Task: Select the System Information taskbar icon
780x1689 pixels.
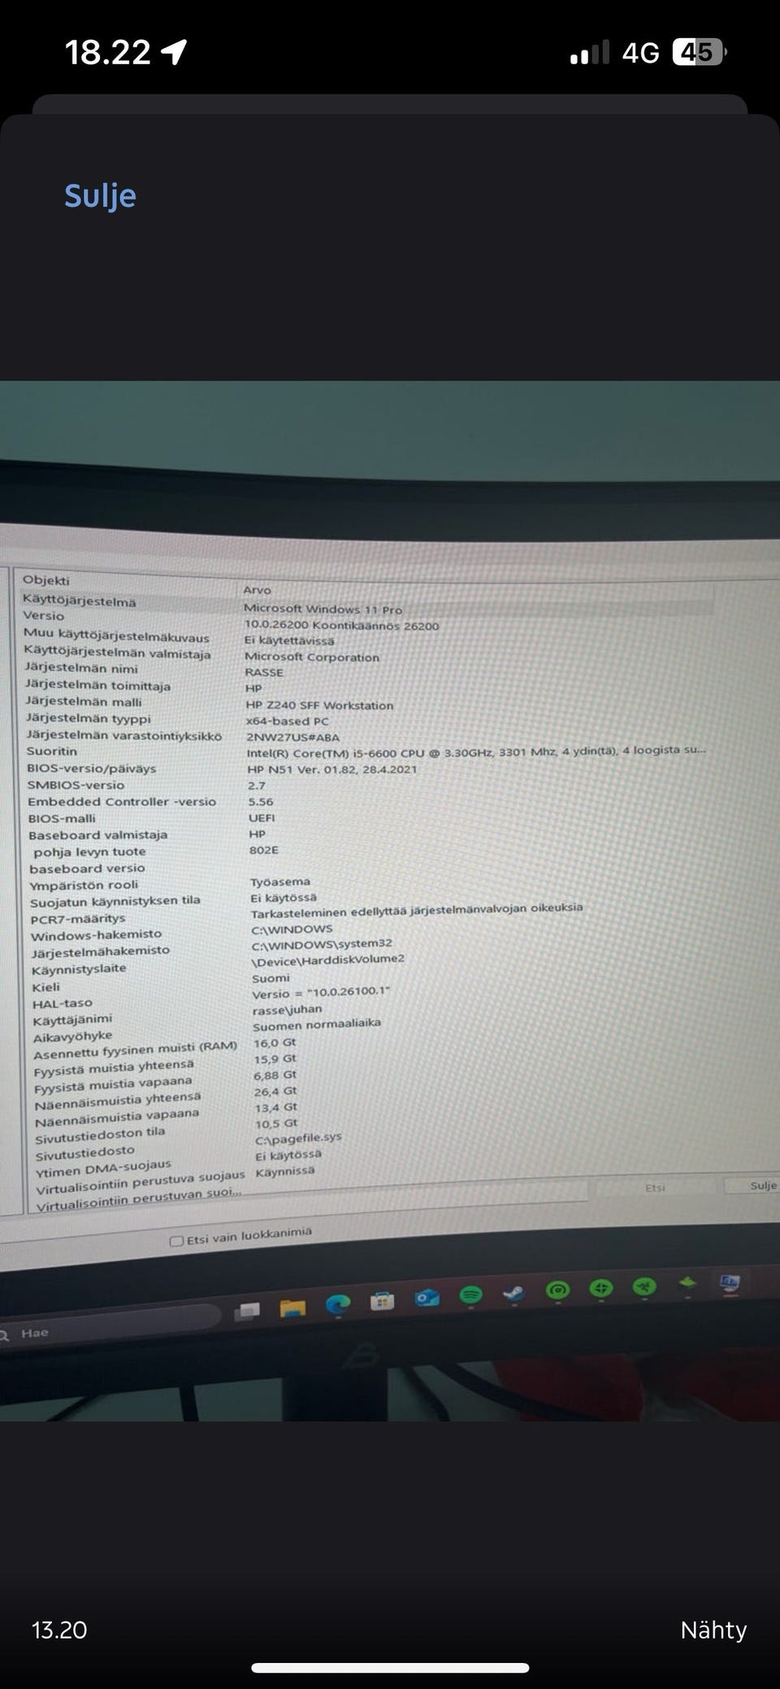Action: click(x=730, y=1283)
